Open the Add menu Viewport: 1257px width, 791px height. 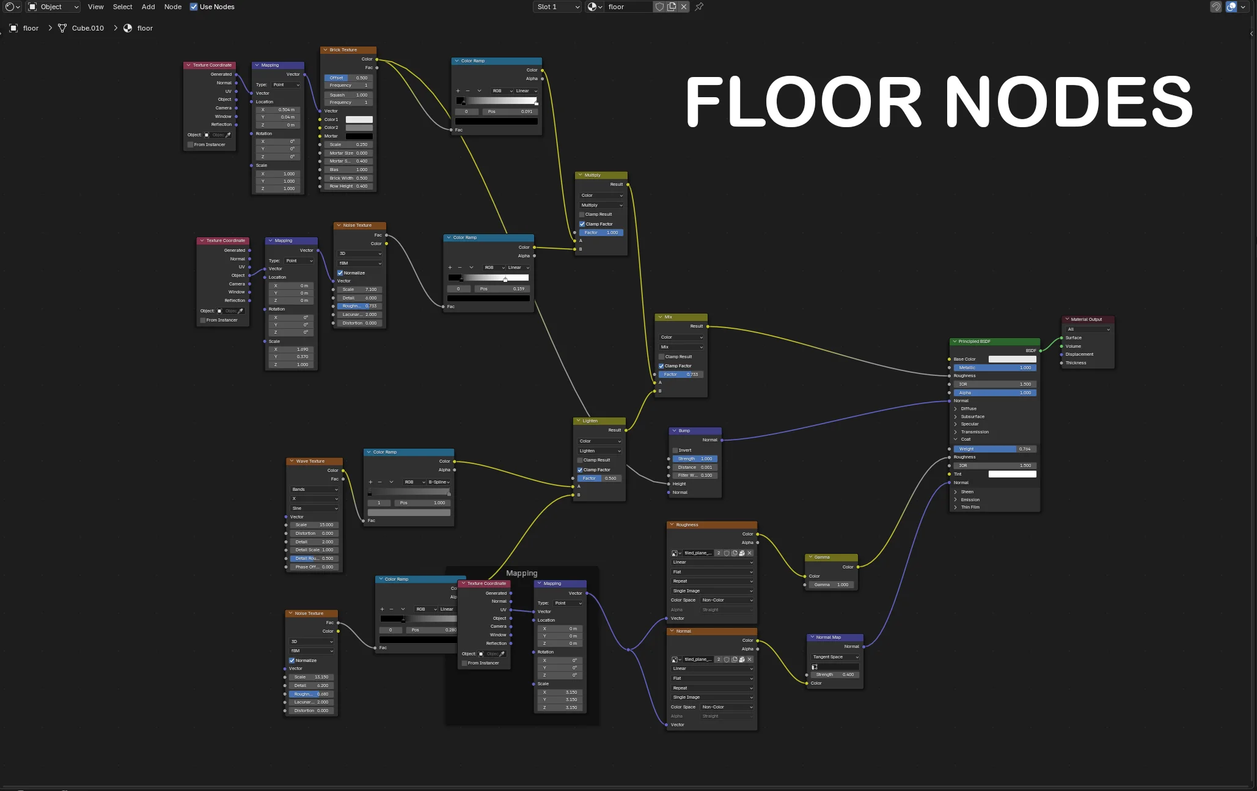148,7
